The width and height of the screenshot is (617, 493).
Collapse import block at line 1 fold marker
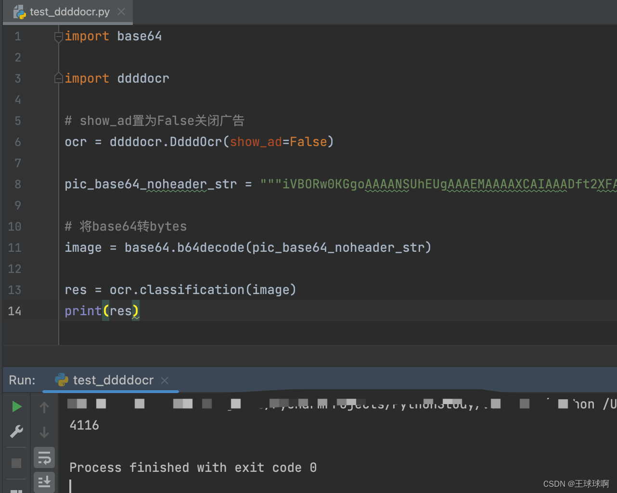click(59, 37)
